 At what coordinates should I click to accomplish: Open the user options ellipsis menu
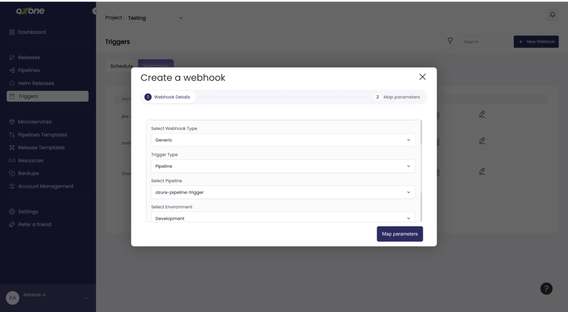[86, 298]
